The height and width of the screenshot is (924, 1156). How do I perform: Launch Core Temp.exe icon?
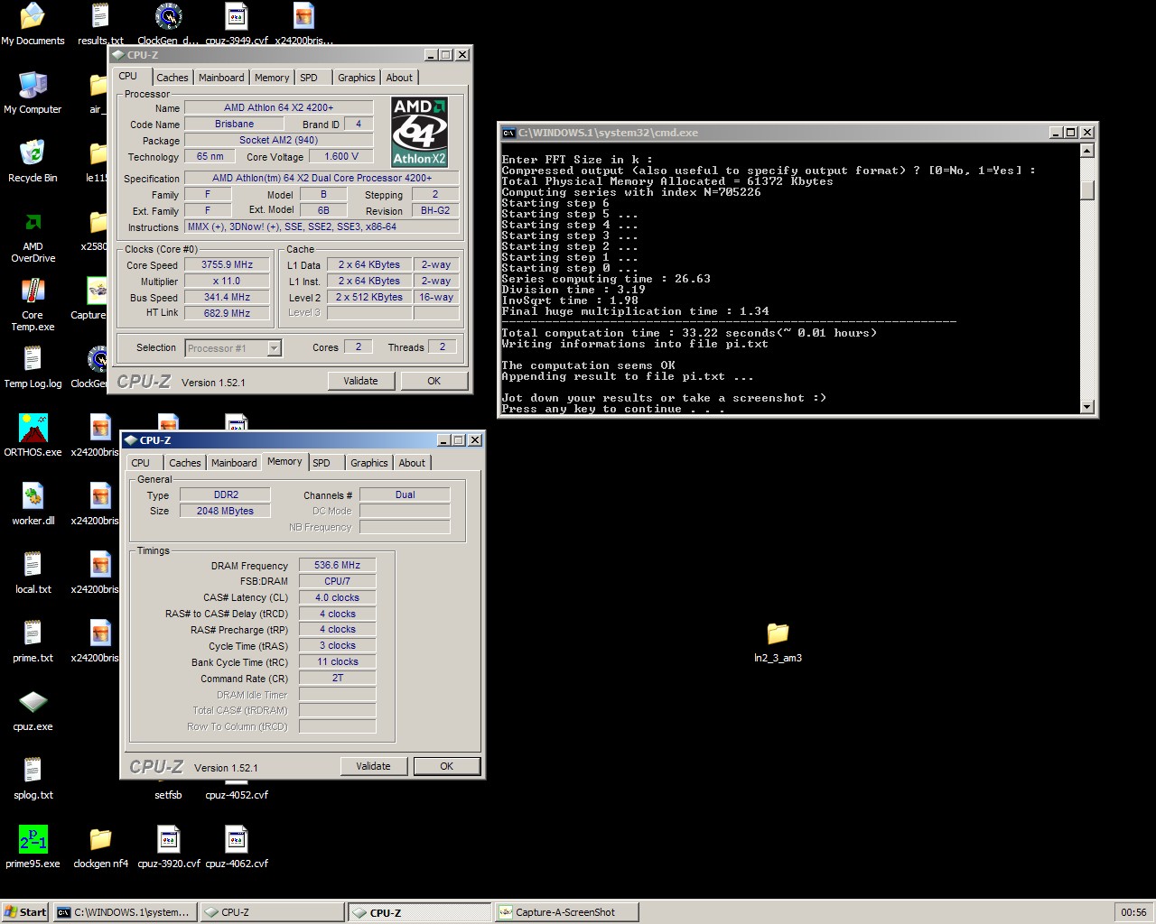(x=33, y=305)
